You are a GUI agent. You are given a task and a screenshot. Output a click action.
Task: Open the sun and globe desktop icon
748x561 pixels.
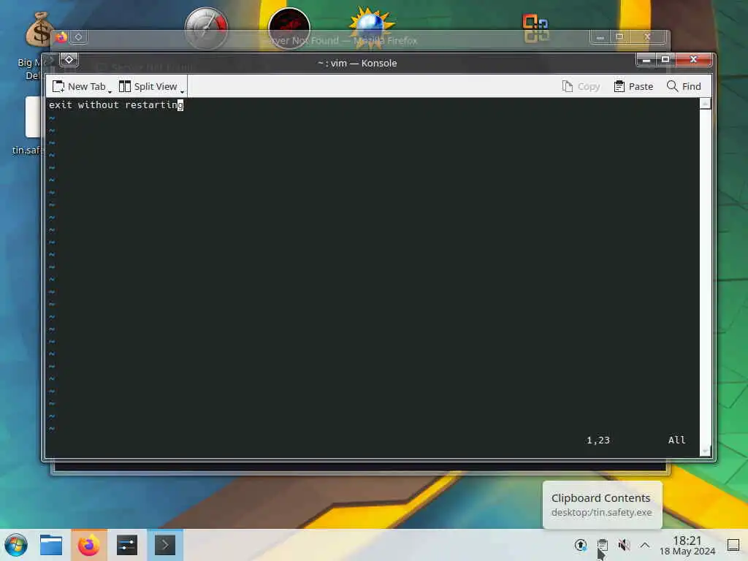tap(370, 26)
